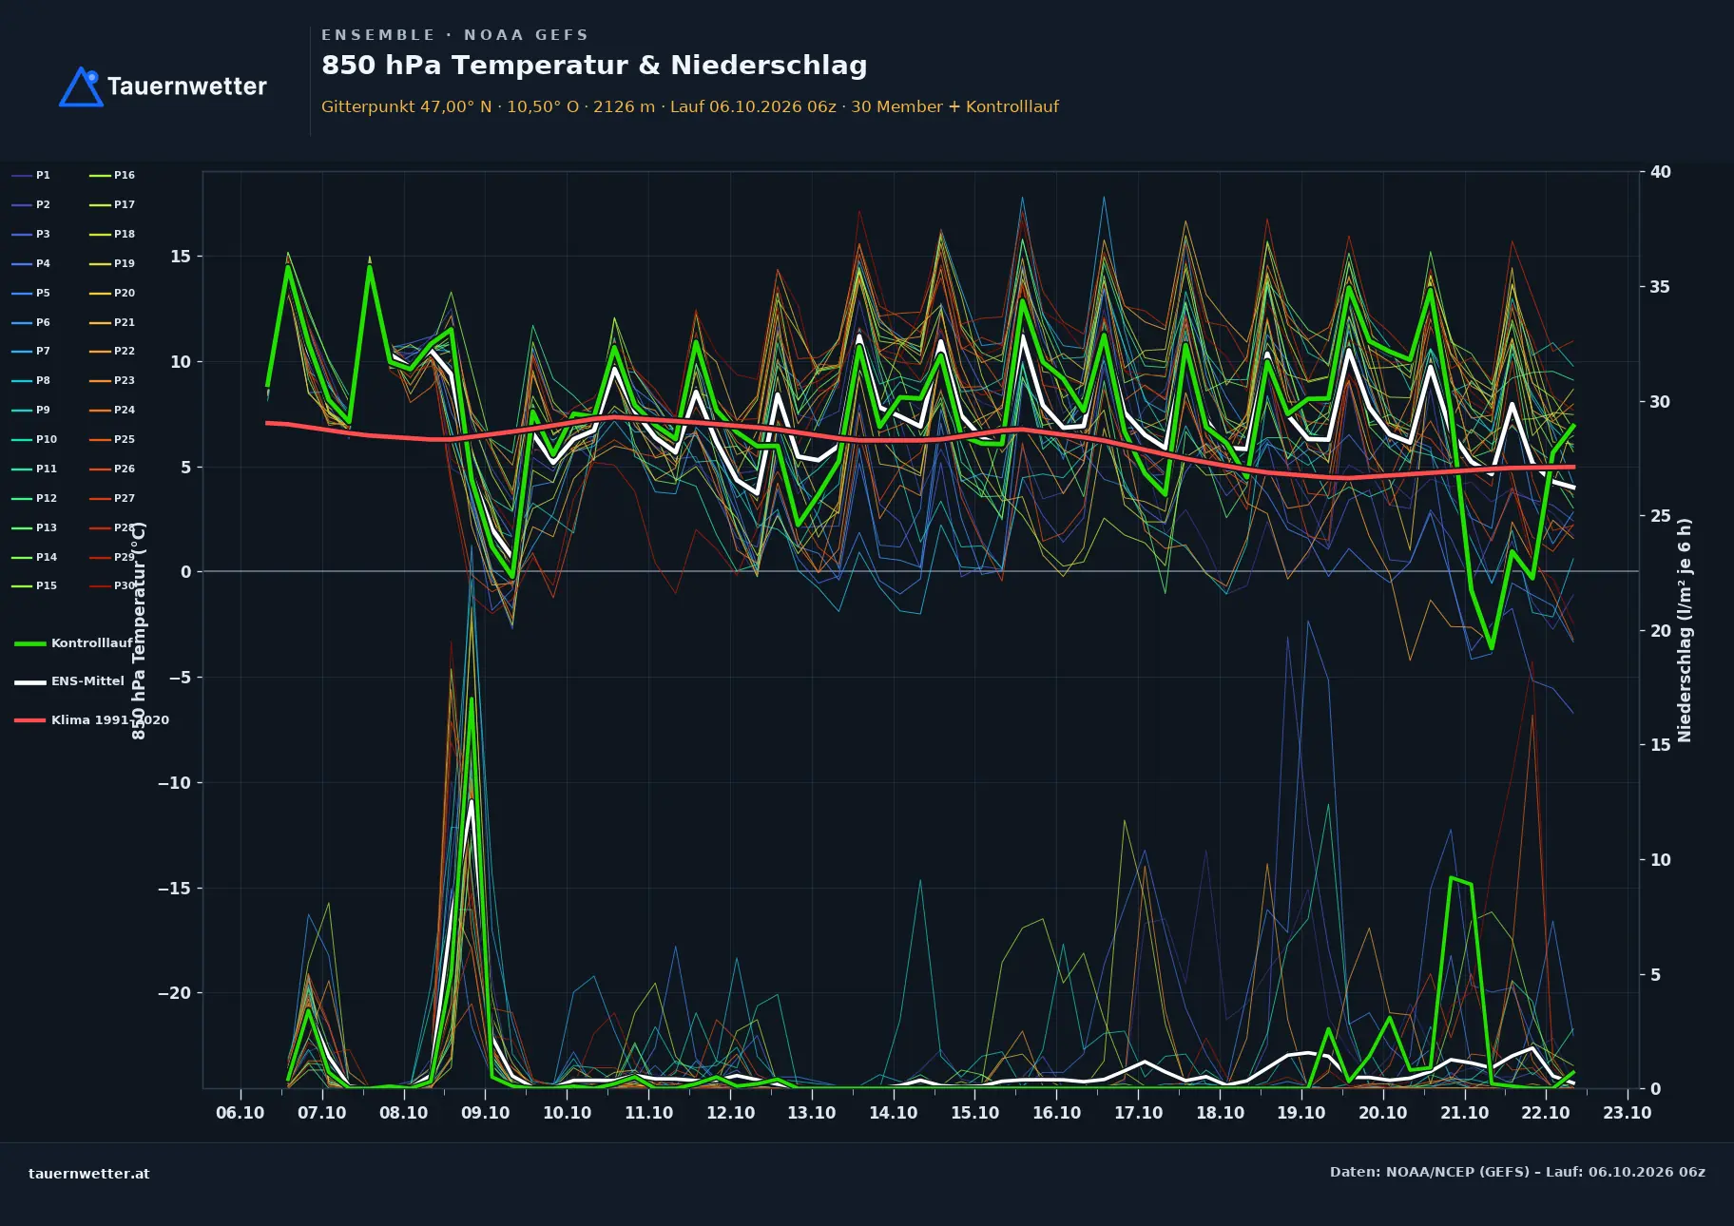Click the 25 precipitation axis label
This screenshot has width=1734, height=1226.
(x=1661, y=516)
